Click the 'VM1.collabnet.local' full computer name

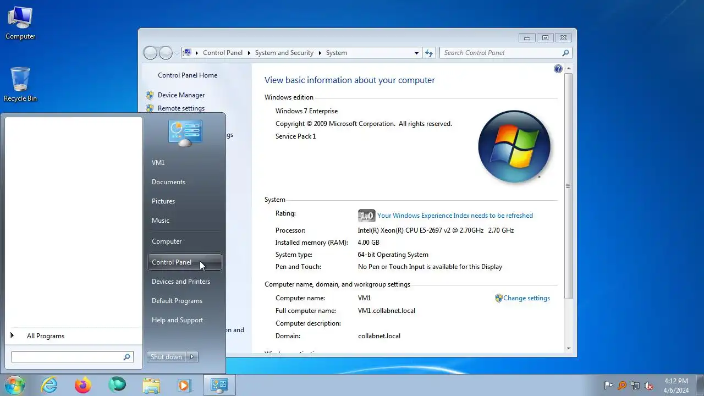[x=387, y=311]
